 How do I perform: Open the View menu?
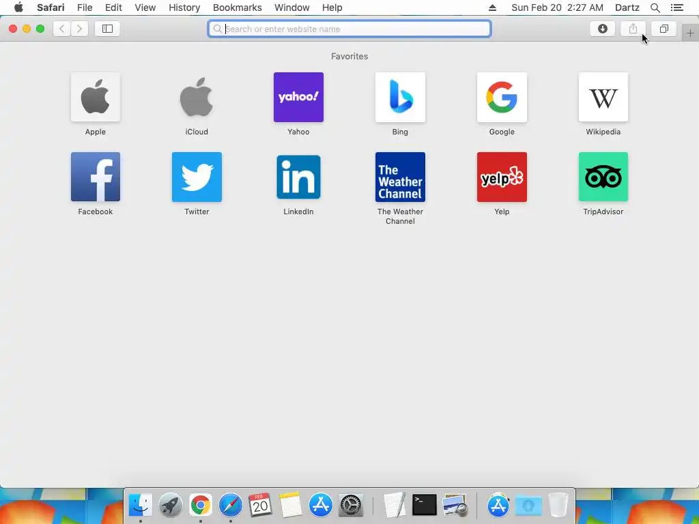coord(145,8)
